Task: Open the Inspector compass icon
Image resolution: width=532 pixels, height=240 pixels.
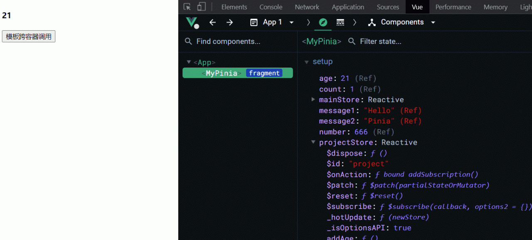Action: (323, 22)
